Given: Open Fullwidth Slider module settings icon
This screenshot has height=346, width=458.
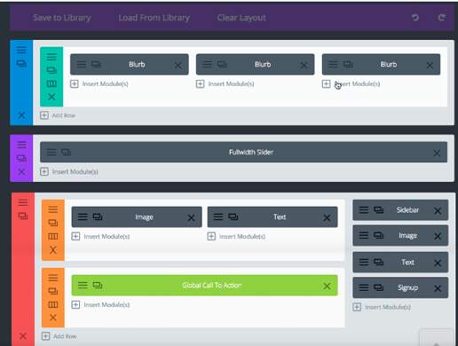Looking at the screenshot, I should pyautogui.click(x=51, y=152).
